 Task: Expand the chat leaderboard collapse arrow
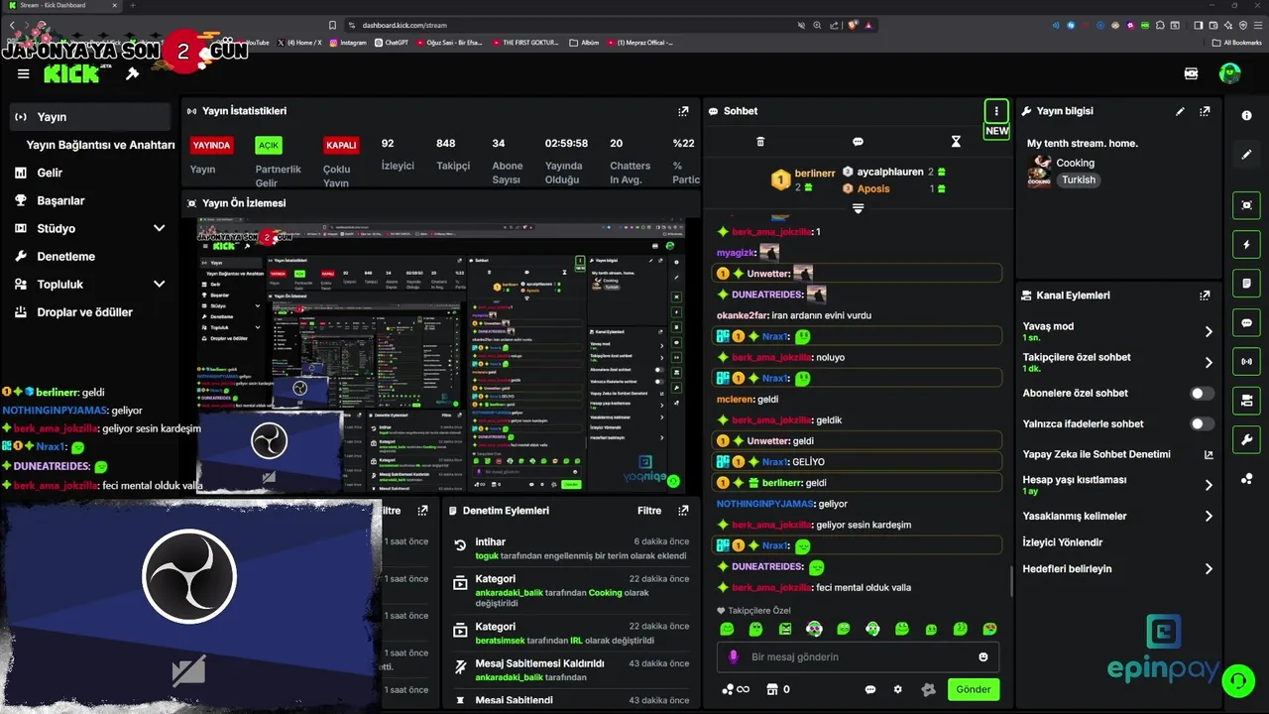pyautogui.click(x=858, y=208)
